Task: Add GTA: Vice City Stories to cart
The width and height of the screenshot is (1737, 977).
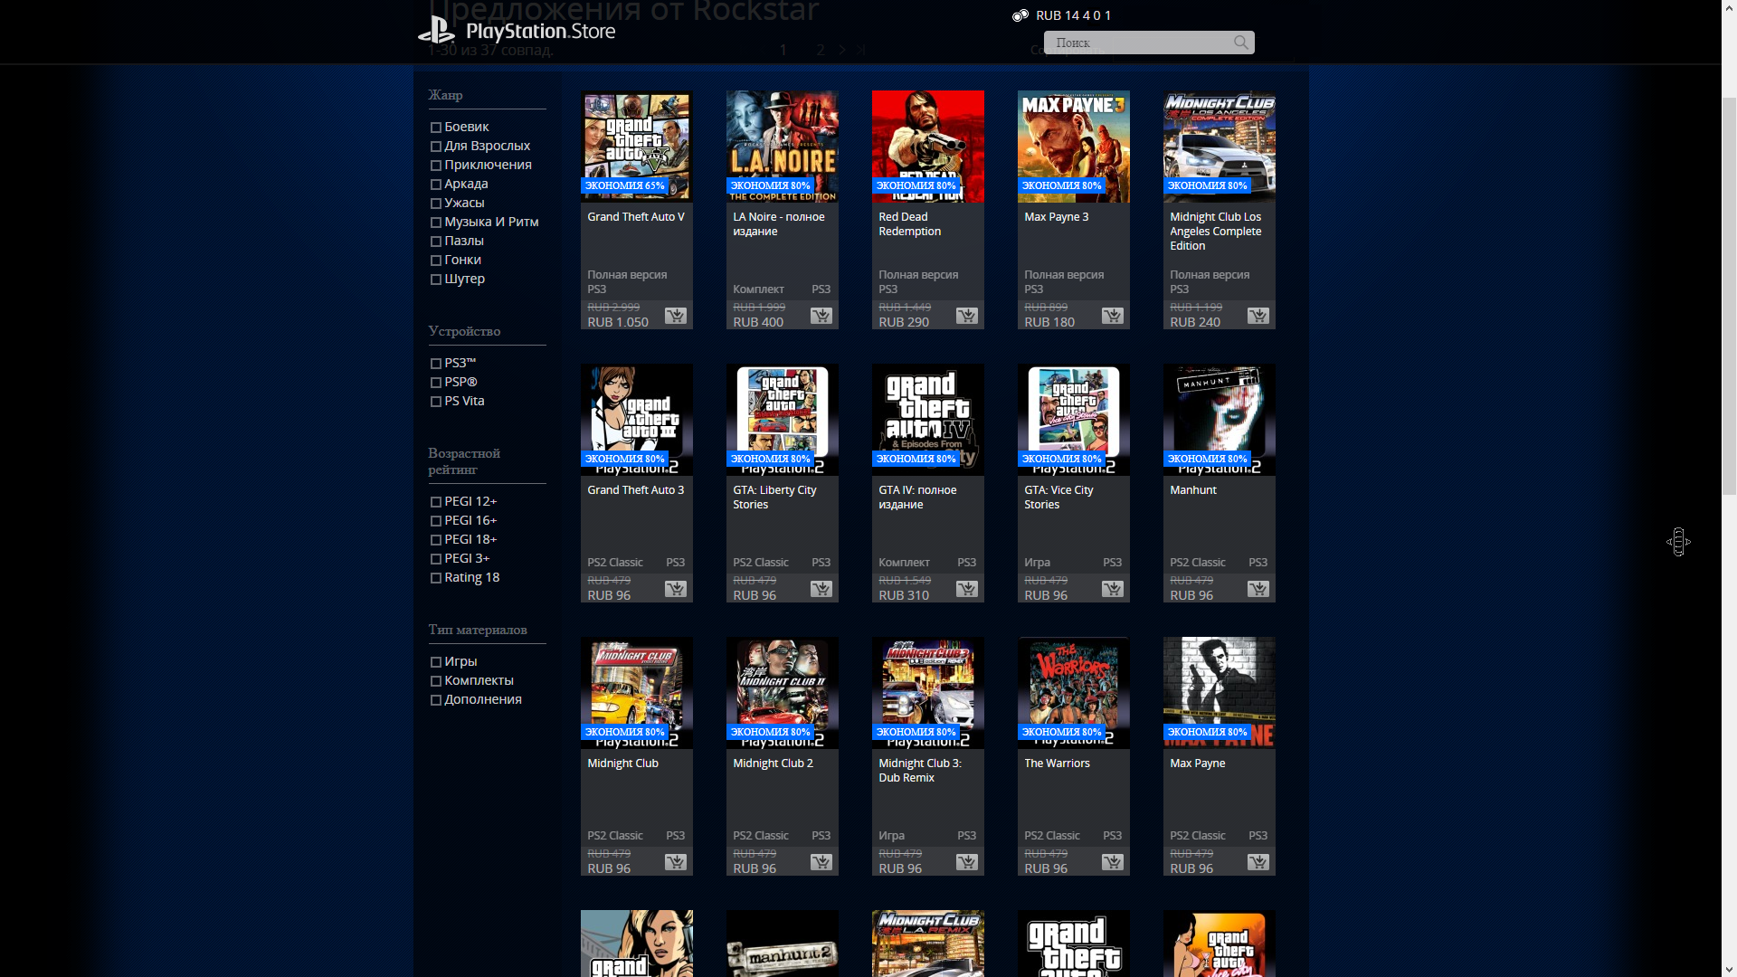Action: click(1112, 589)
